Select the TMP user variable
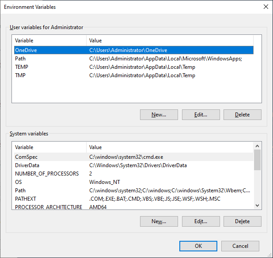 134,75
